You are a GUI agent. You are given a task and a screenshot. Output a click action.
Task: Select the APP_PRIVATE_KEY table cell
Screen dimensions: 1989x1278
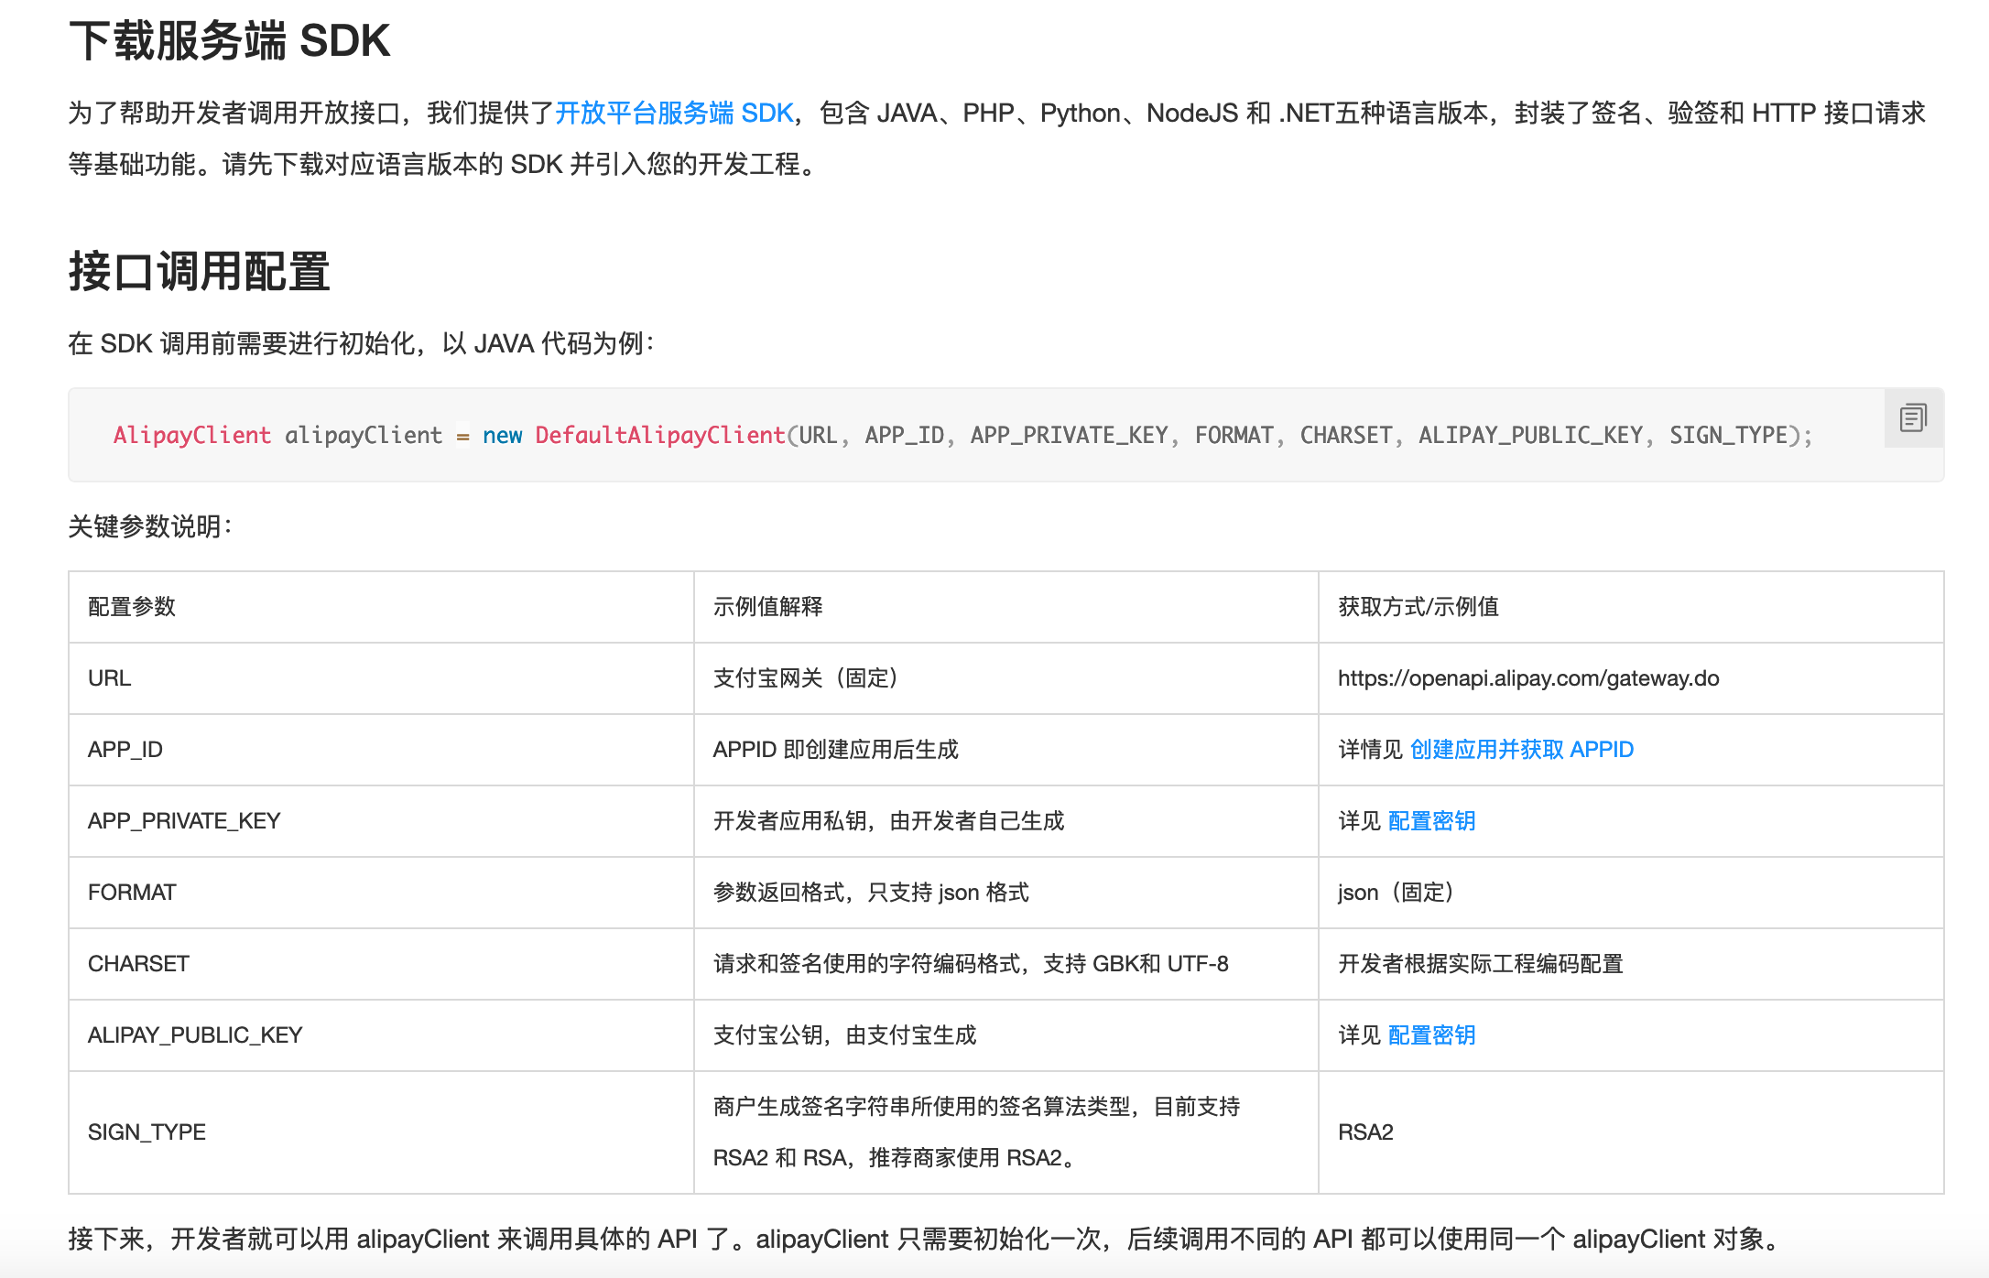(184, 820)
